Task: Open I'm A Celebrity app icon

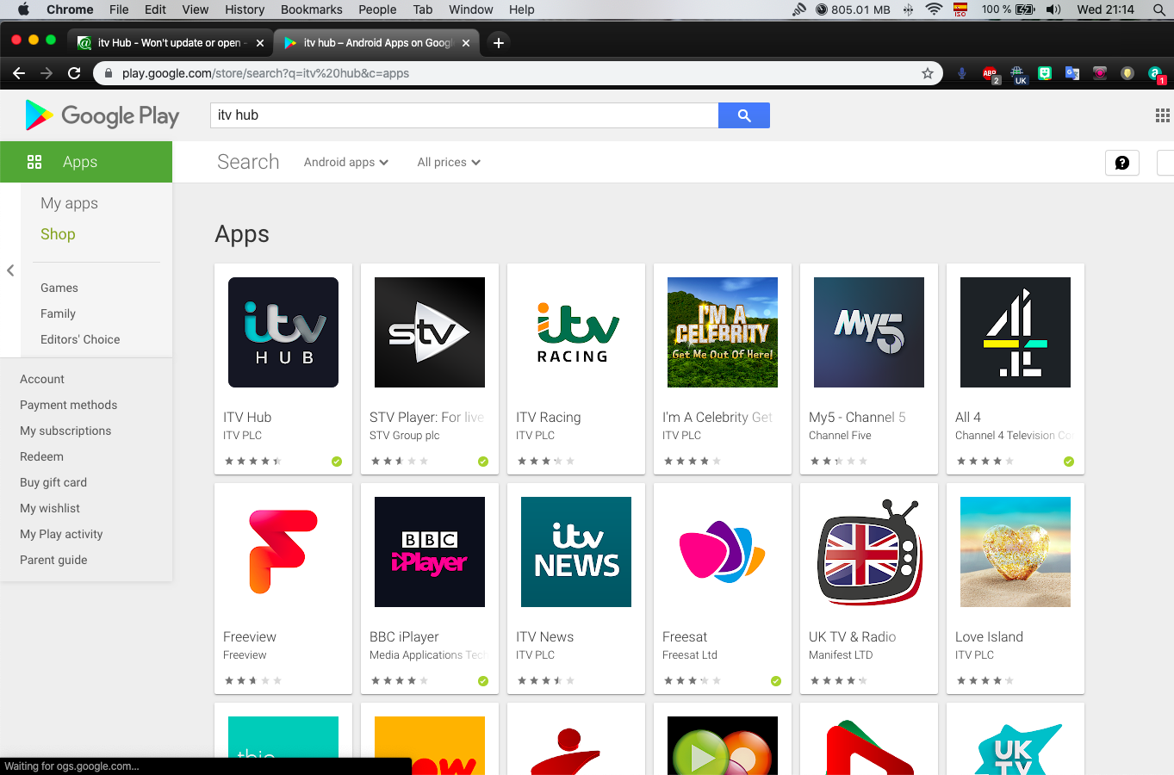Action: (x=723, y=332)
